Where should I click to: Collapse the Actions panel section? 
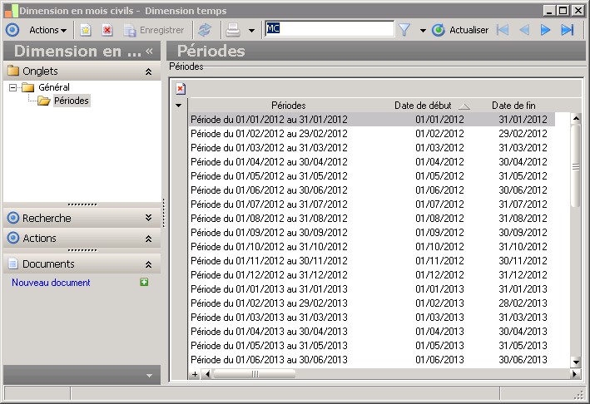(x=149, y=239)
